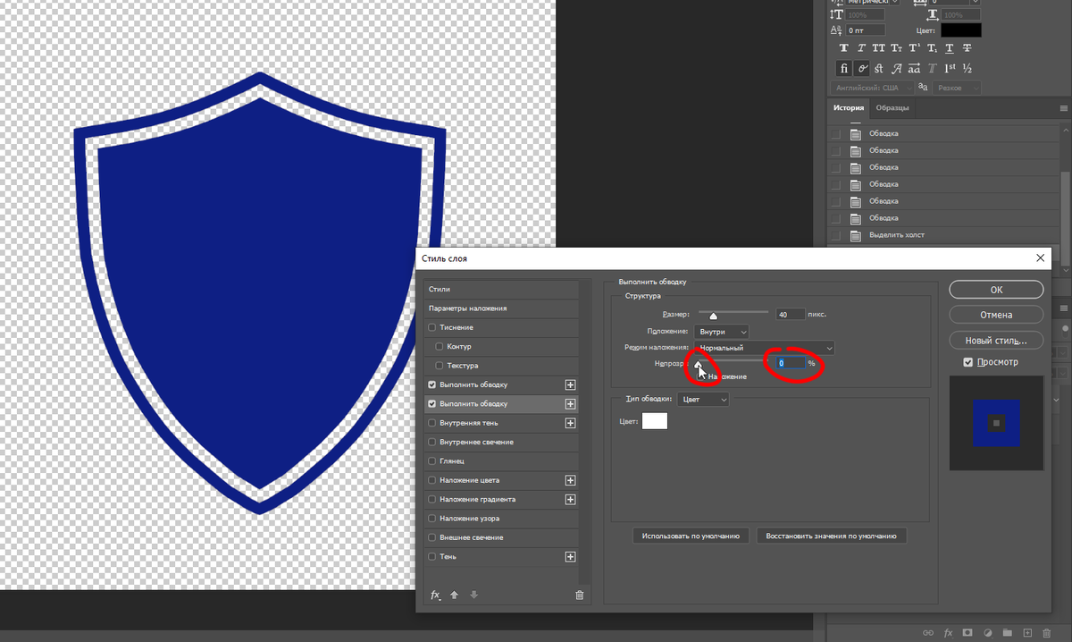Image resolution: width=1072 pixels, height=642 pixels.
Task: Open Положение dropdown showing Внутри
Action: [x=722, y=332]
